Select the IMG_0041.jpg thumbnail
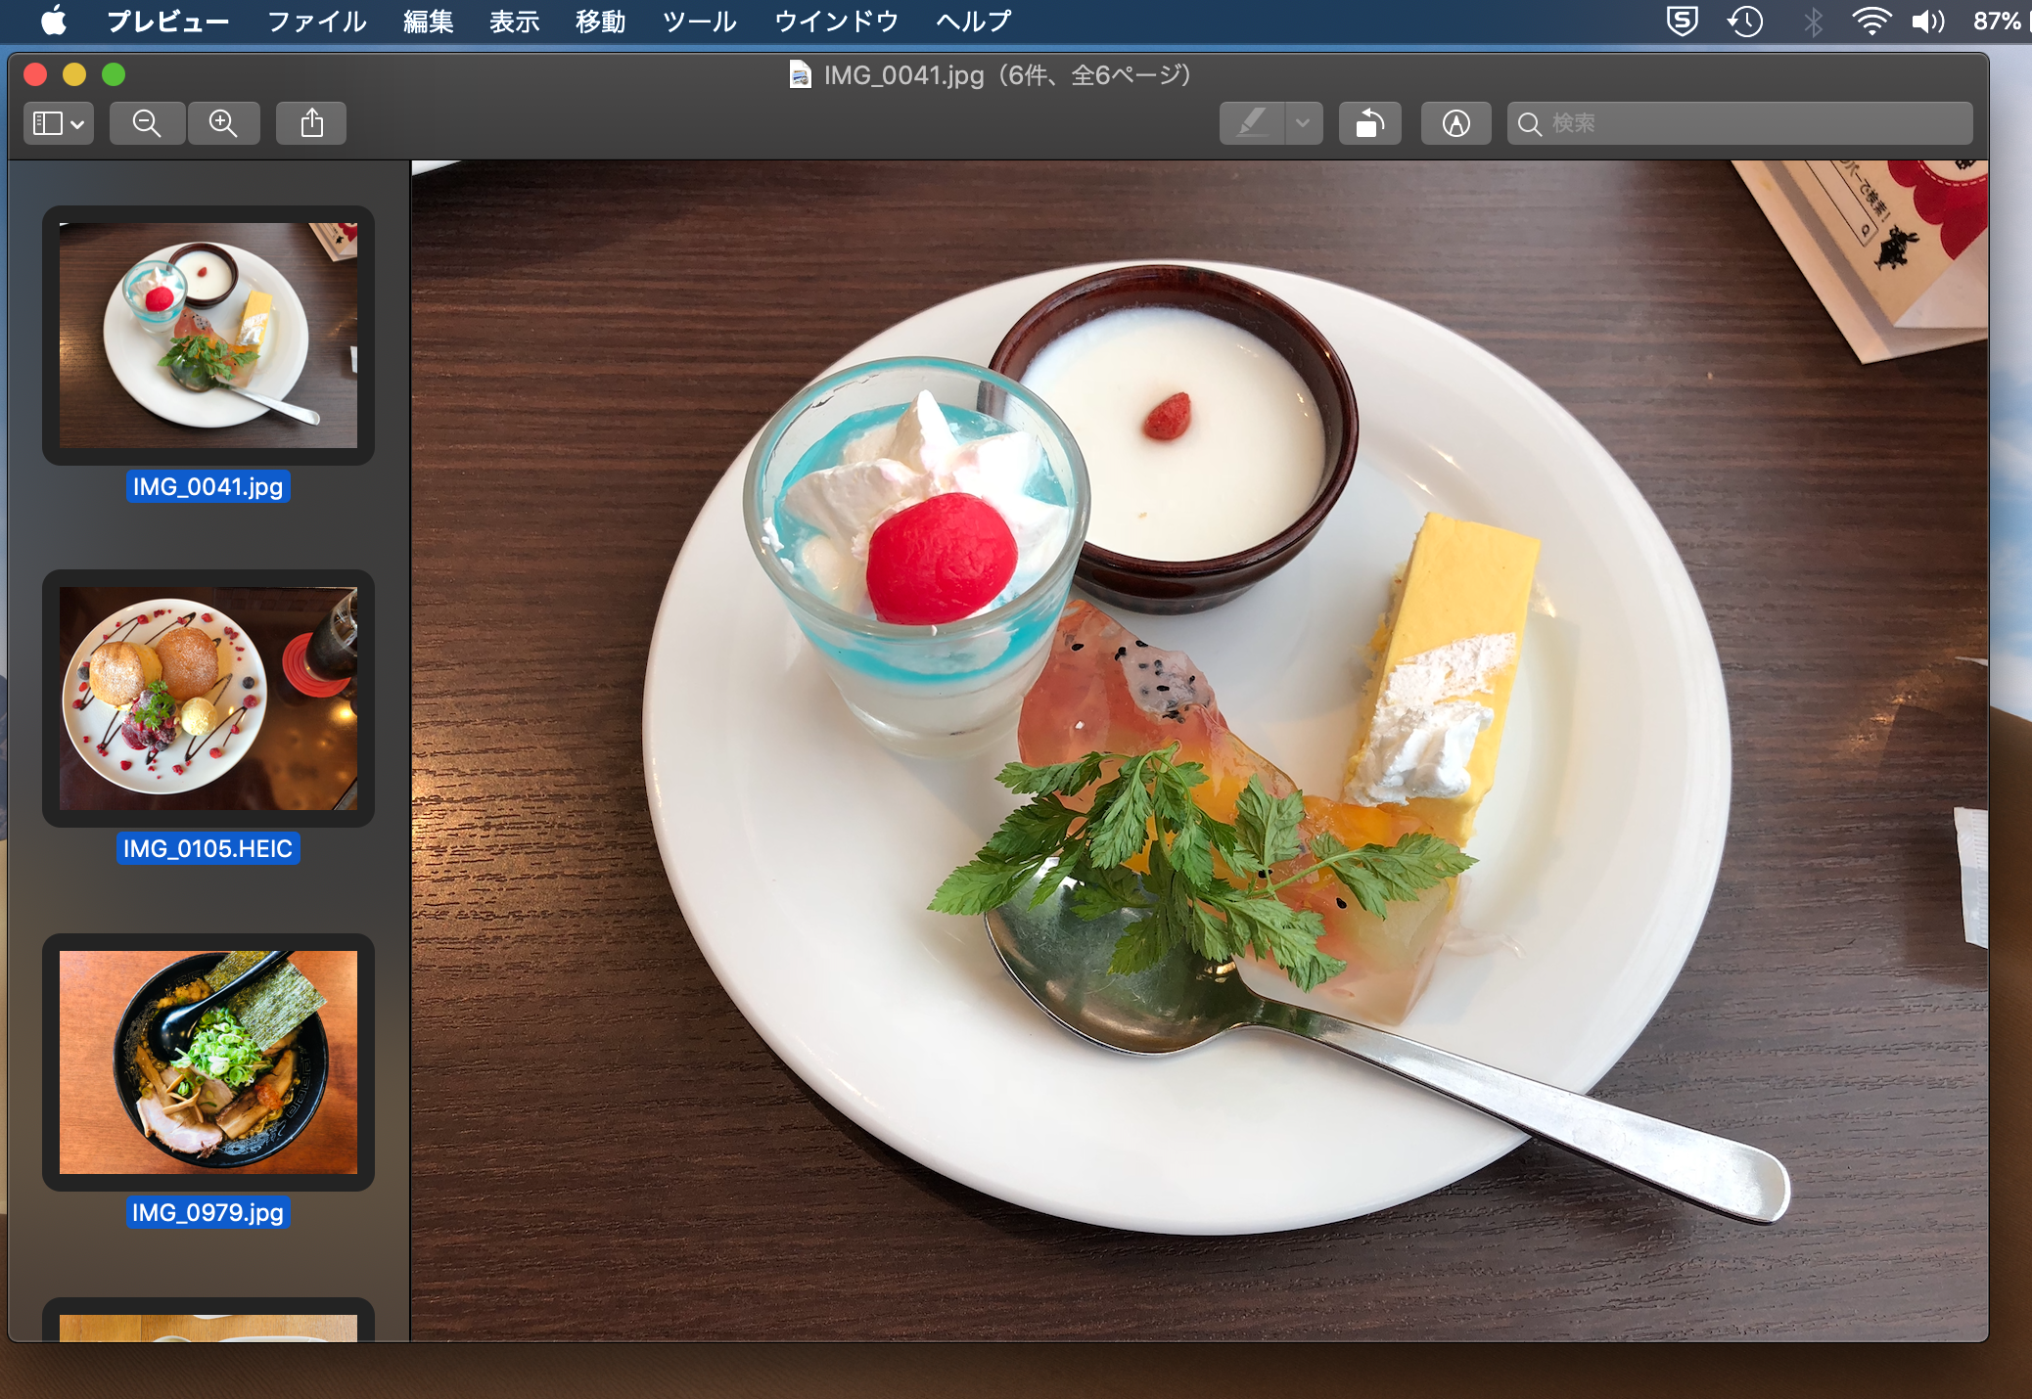The image size is (2032, 1399). point(208,336)
